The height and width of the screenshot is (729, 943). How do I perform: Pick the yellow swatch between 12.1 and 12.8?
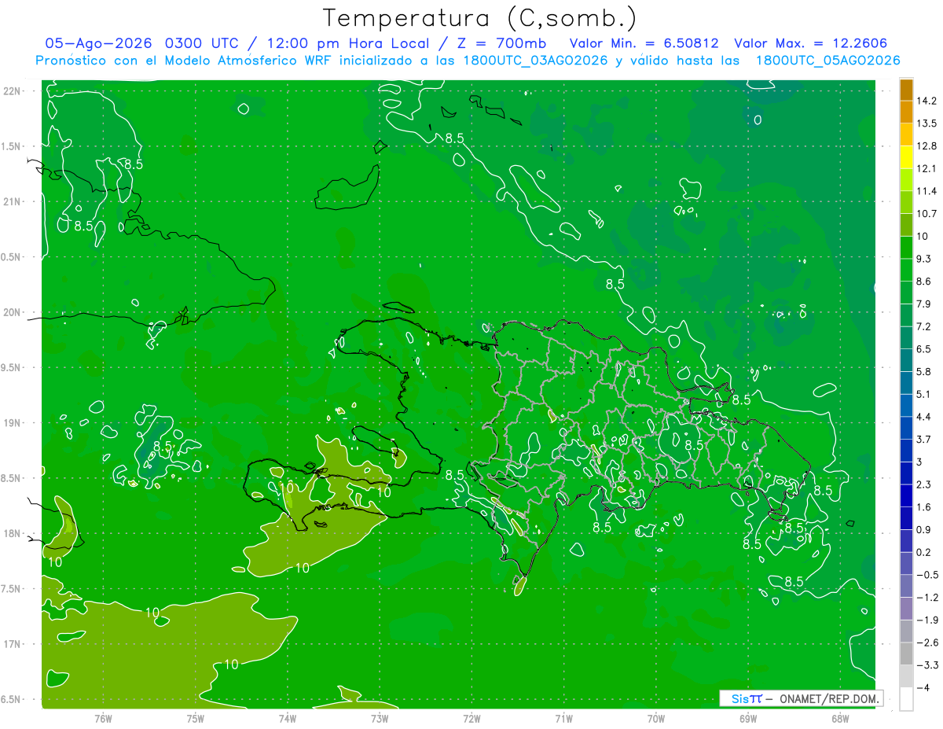[x=906, y=158]
